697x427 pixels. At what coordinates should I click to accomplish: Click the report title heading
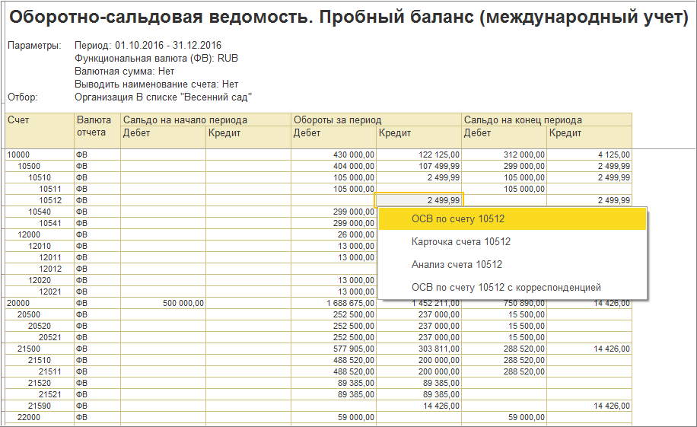349,18
